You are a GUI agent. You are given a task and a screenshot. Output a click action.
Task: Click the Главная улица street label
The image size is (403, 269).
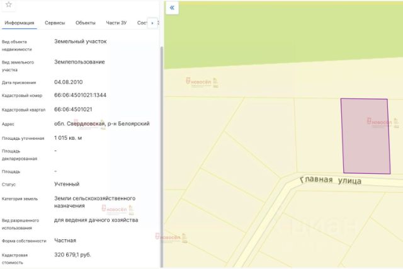click(x=331, y=180)
